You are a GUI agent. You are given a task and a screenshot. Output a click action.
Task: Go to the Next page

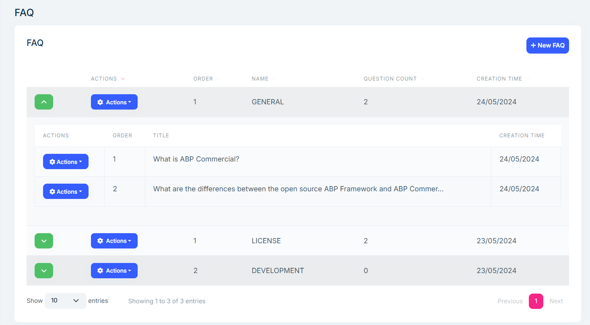point(556,301)
